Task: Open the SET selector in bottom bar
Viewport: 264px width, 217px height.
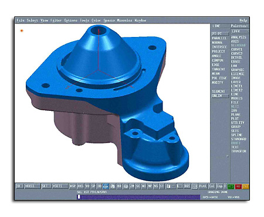Action: tap(46, 186)
